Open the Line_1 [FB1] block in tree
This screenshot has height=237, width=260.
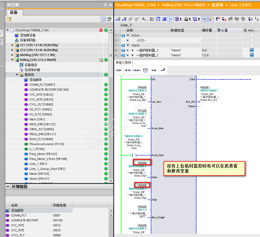(38, 164)
